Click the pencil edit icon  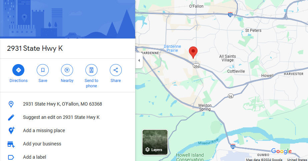[x=11, y=117]
